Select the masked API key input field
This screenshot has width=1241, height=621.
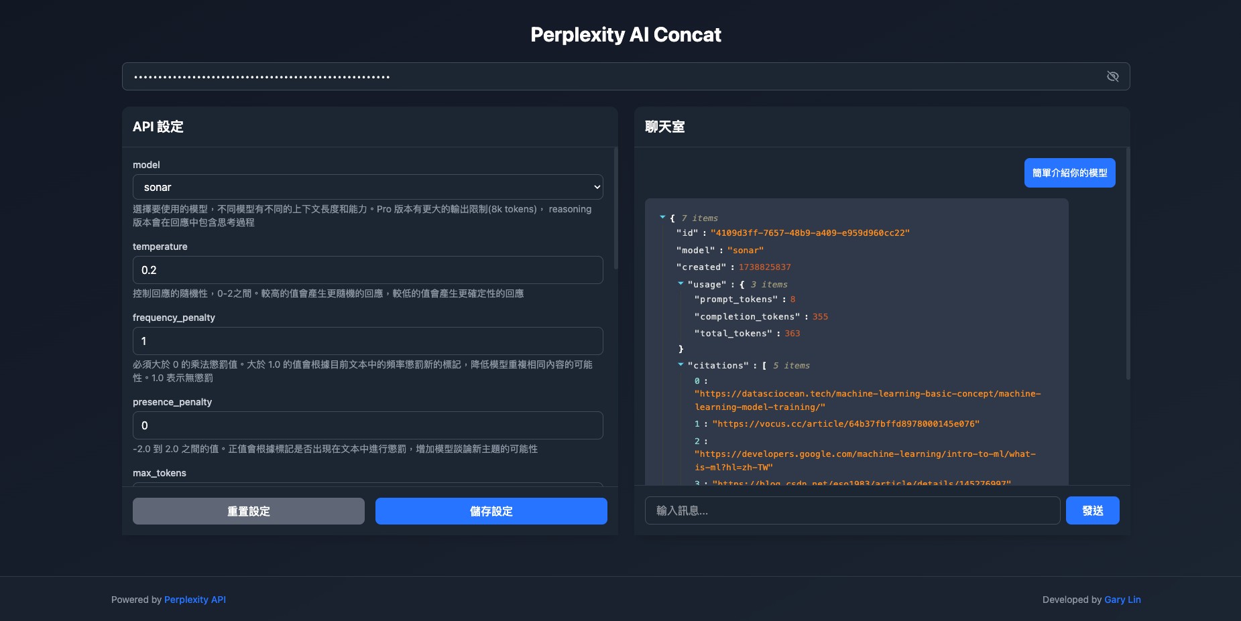click(536, 76)
